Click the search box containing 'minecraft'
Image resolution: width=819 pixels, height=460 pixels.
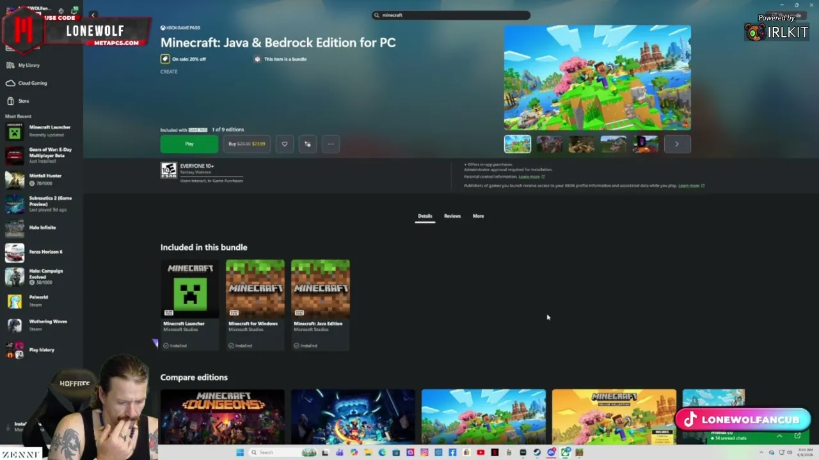451,15
